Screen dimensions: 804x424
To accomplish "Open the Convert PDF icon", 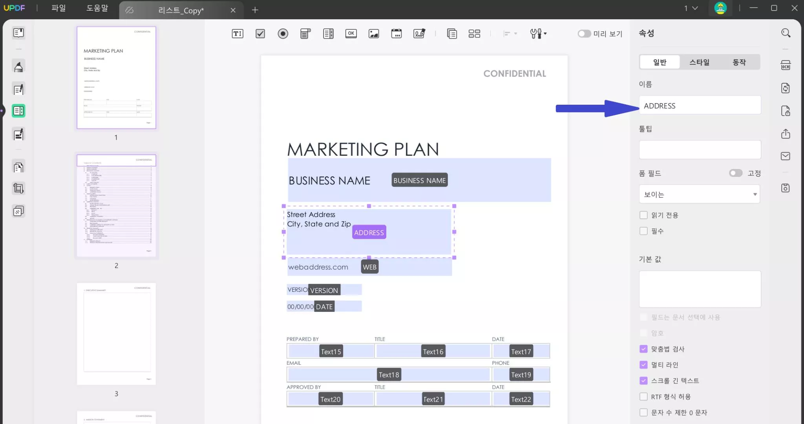I will click(786, 88).
